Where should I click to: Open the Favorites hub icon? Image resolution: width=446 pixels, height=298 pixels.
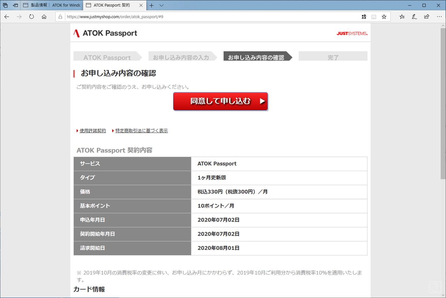[402, 17]
